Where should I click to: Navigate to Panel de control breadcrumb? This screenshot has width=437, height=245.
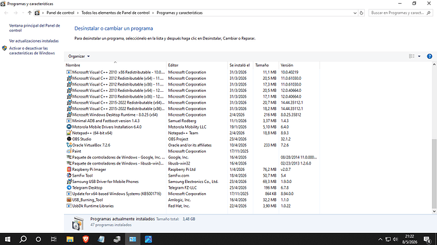[x=60, y=13]
